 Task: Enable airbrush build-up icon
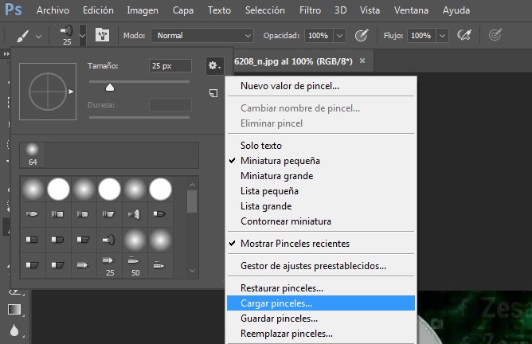pyautogui.click(x=464, y=36)
